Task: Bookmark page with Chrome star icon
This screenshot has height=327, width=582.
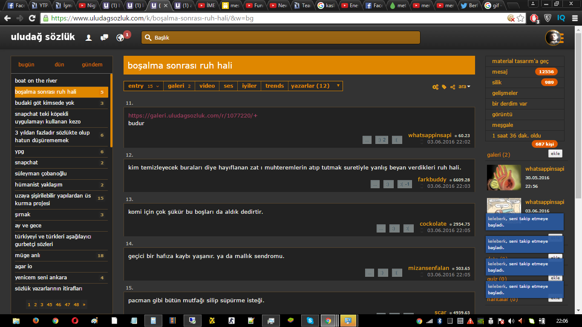Action: click(520, 18)
